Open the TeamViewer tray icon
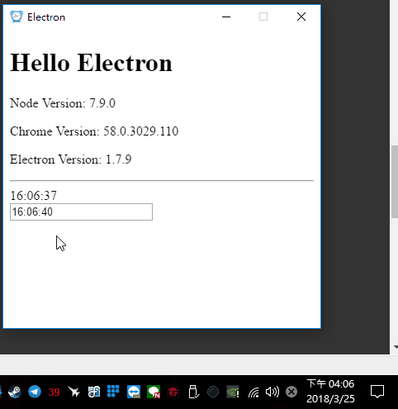 (134, 392)
